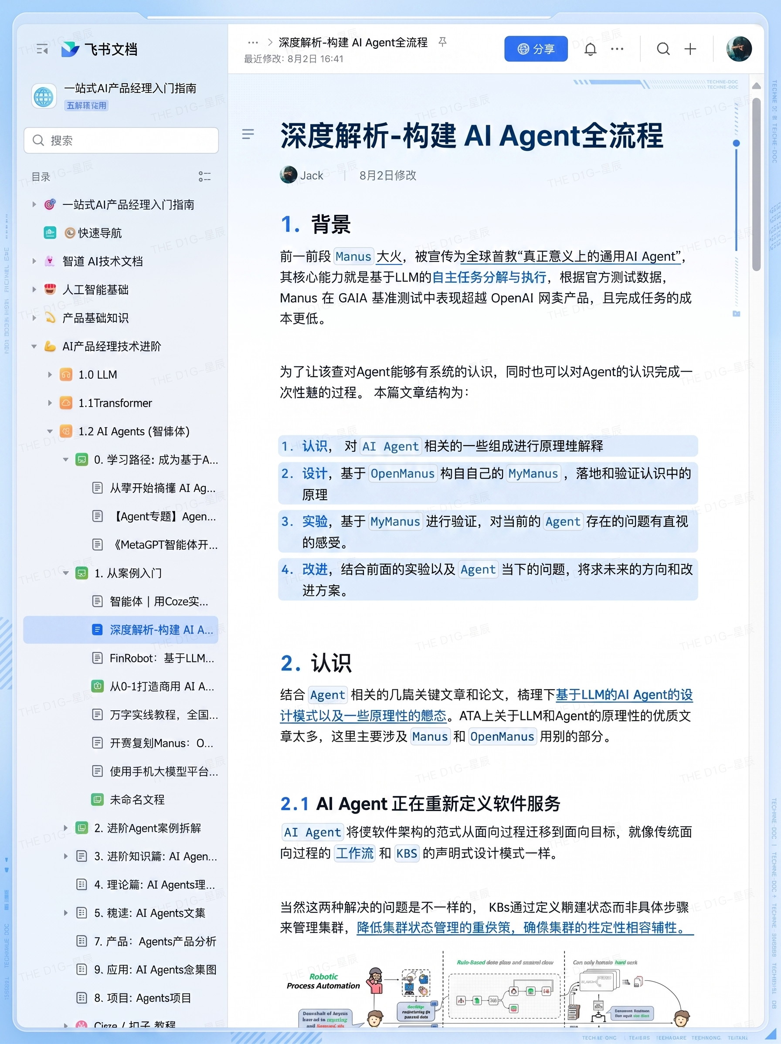Pin the document with the pushpin icon

[x=442, y=42]
